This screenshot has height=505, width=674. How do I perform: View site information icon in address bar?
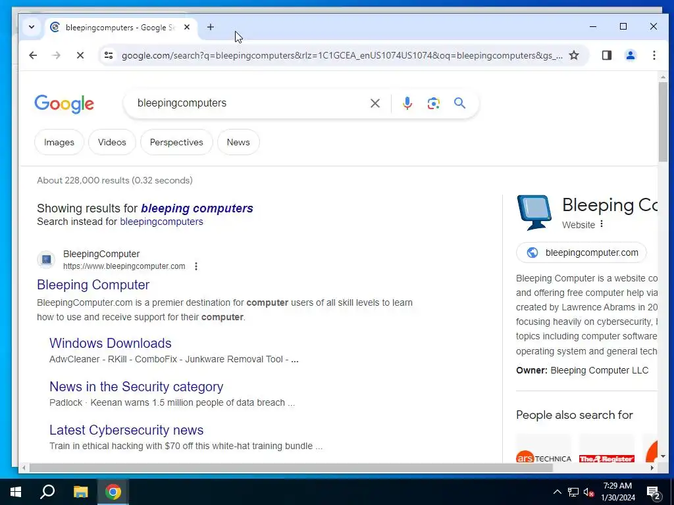[109, 55]
